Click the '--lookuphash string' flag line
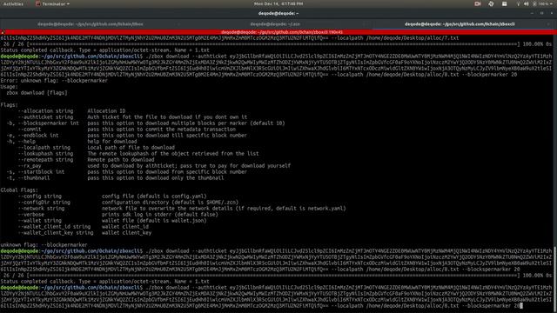Screen dimensions: 557x313 point(138,154)
